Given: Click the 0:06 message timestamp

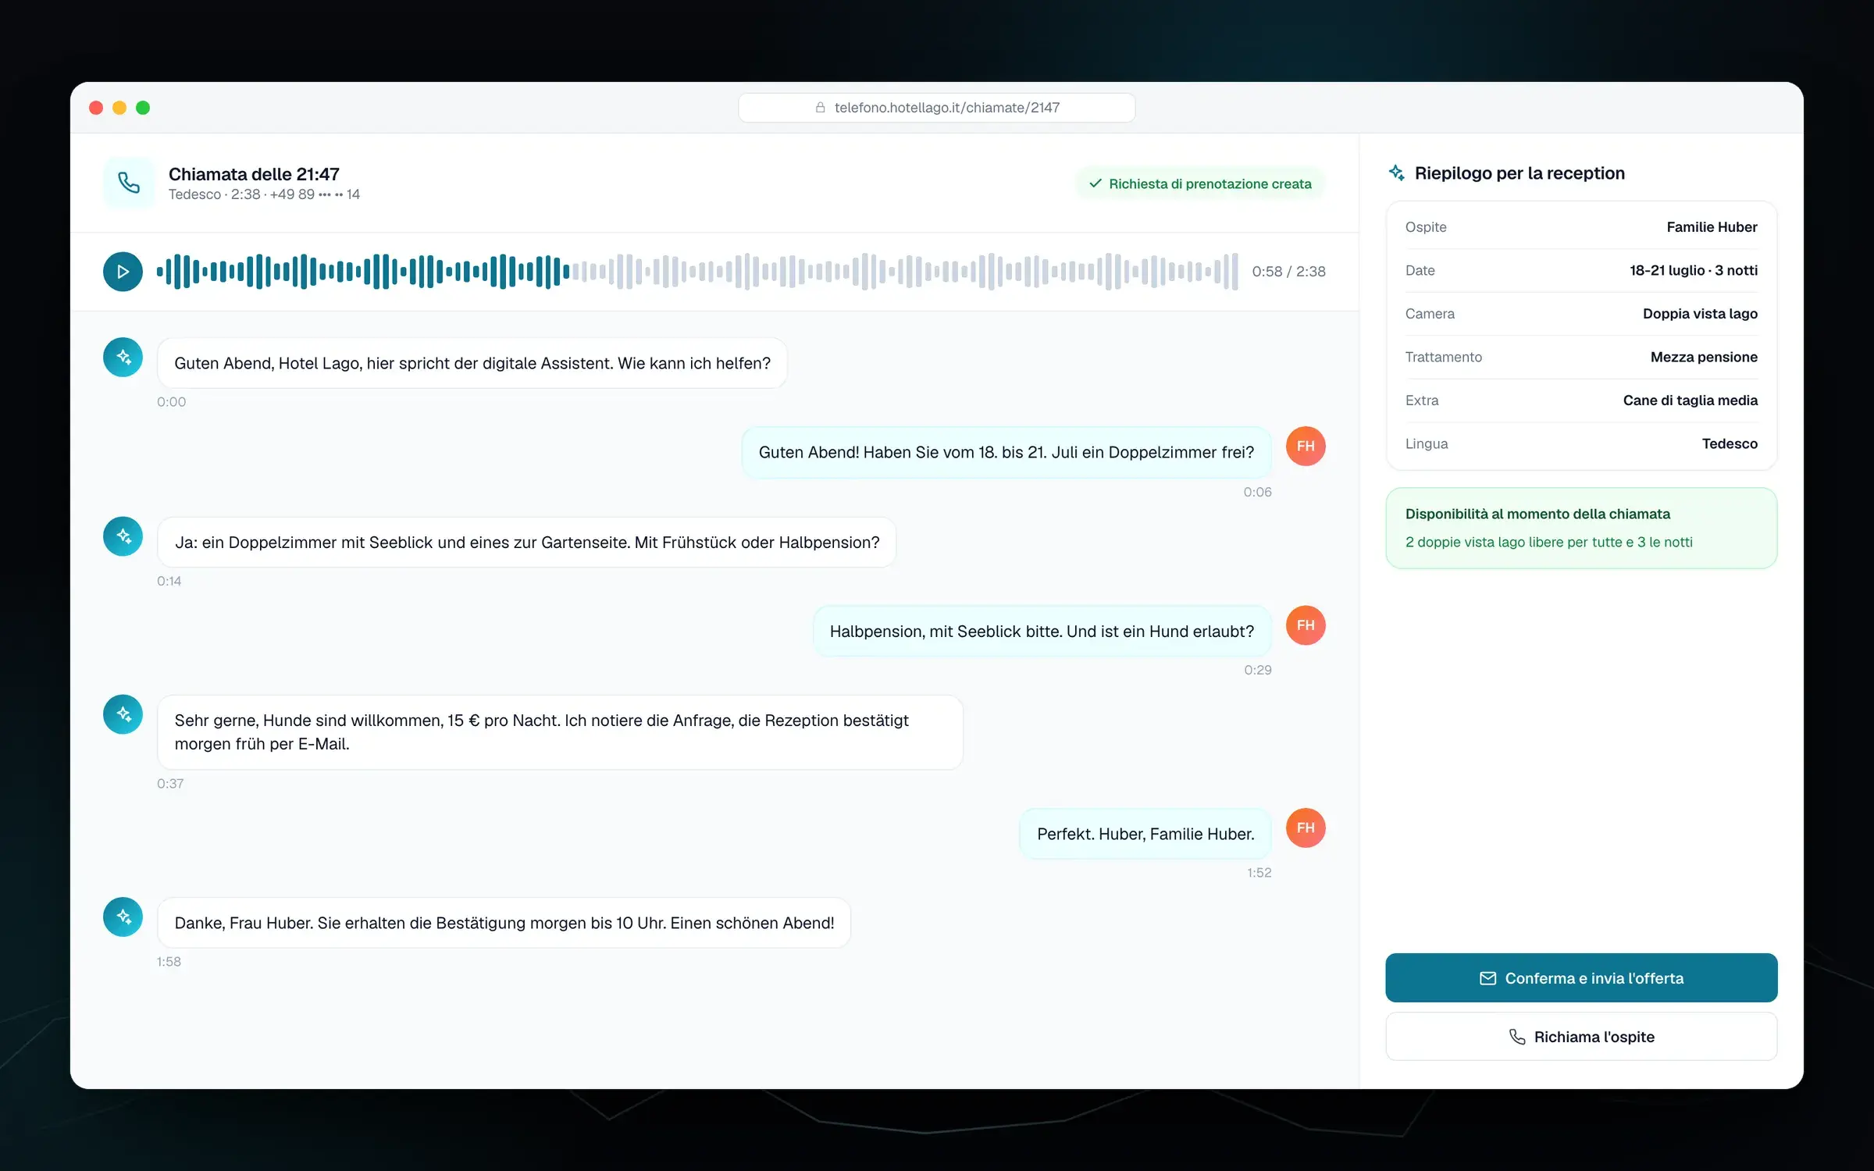Looking at the screenshot, I should (1257, 492).
